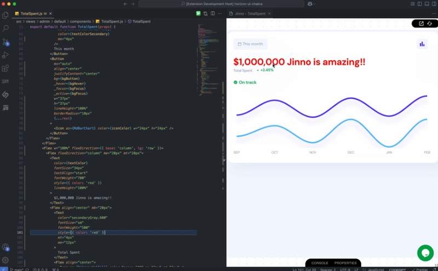Open the Jinno extension icon in activity bar
The width and height of the screenshot is (438, 271).
coord(5,94)
